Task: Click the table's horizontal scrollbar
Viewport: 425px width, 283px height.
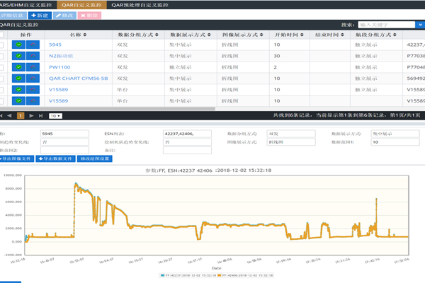Action: 108,108
